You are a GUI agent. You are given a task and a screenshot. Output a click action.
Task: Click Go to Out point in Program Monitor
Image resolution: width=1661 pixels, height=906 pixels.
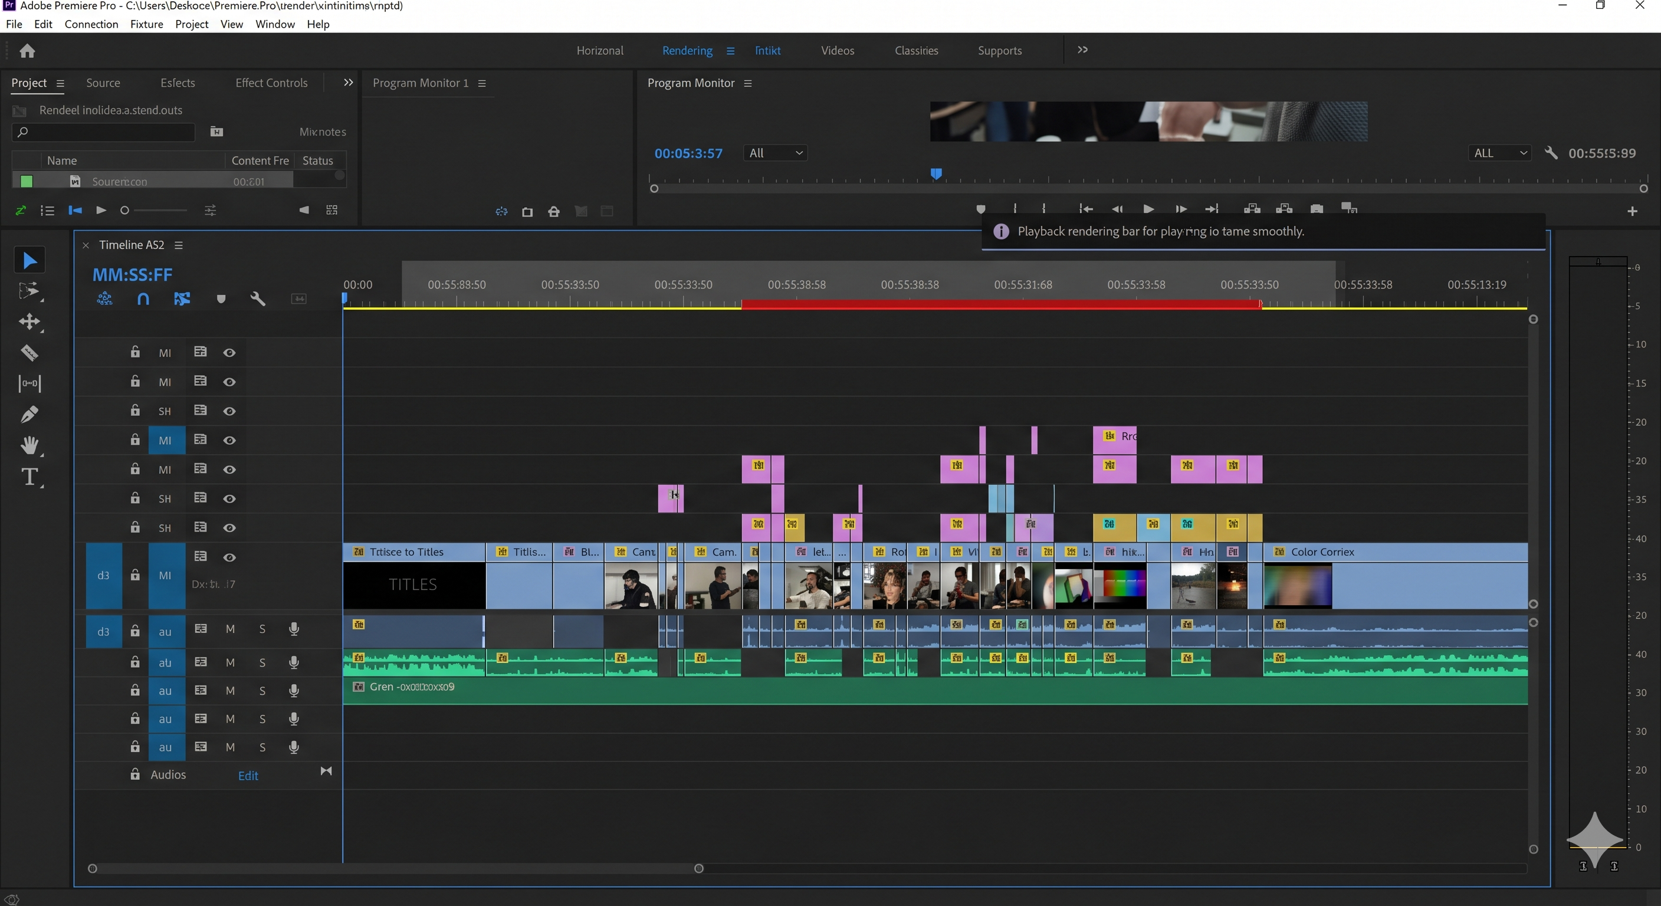click(1212, 209)
